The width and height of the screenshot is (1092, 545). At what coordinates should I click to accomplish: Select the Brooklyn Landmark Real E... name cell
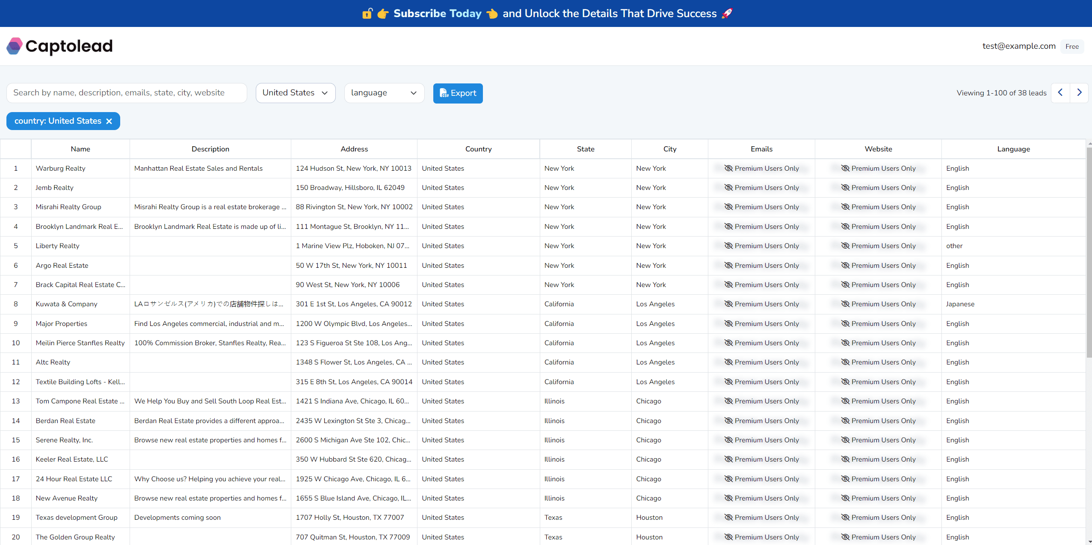80,226
